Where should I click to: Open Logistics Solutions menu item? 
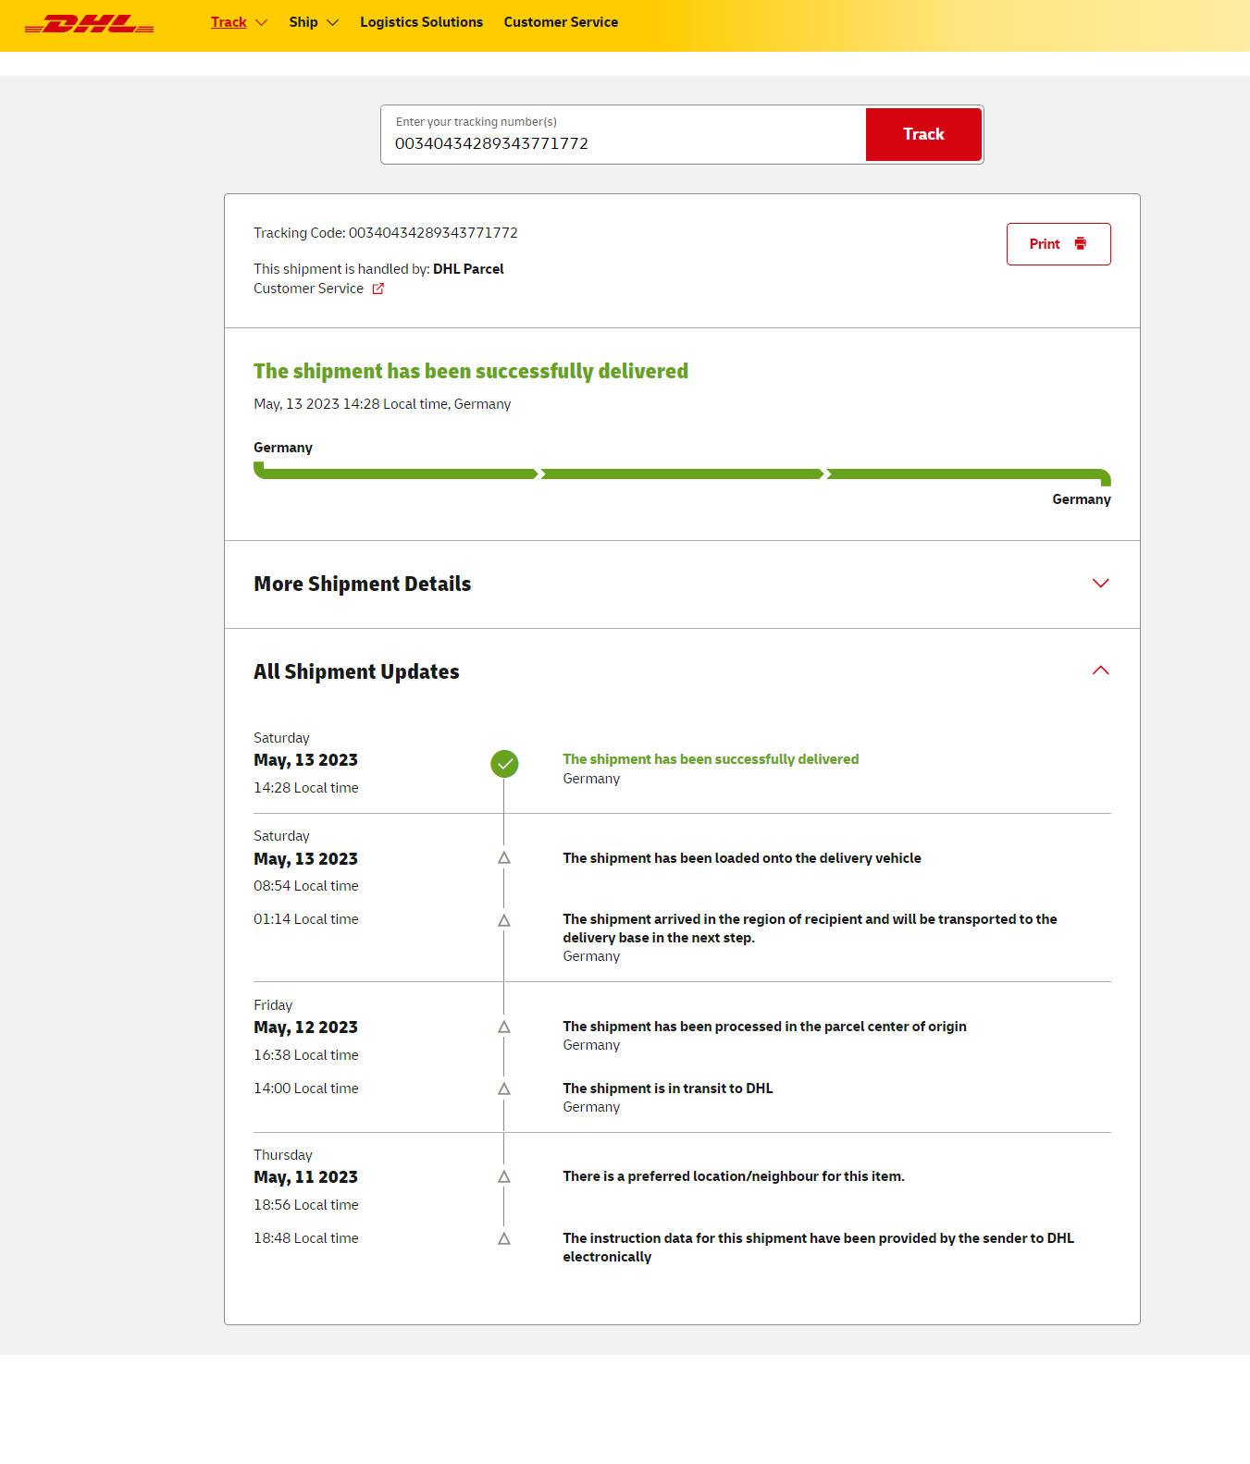click(421, 22)
